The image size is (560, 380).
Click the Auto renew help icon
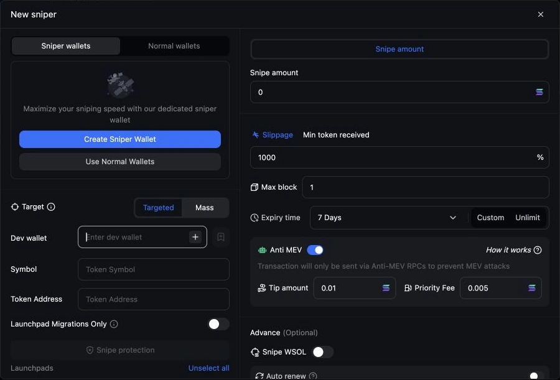(313, 376)
